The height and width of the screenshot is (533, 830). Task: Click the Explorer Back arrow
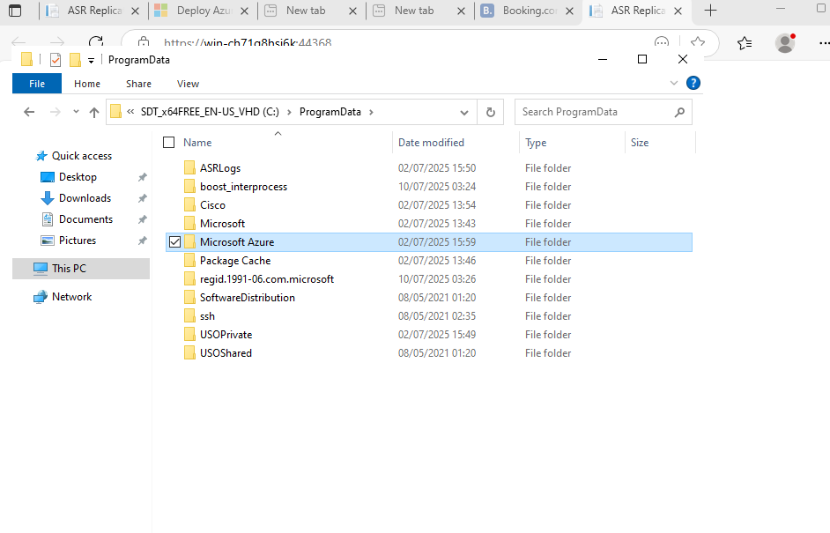coord(29,112)
